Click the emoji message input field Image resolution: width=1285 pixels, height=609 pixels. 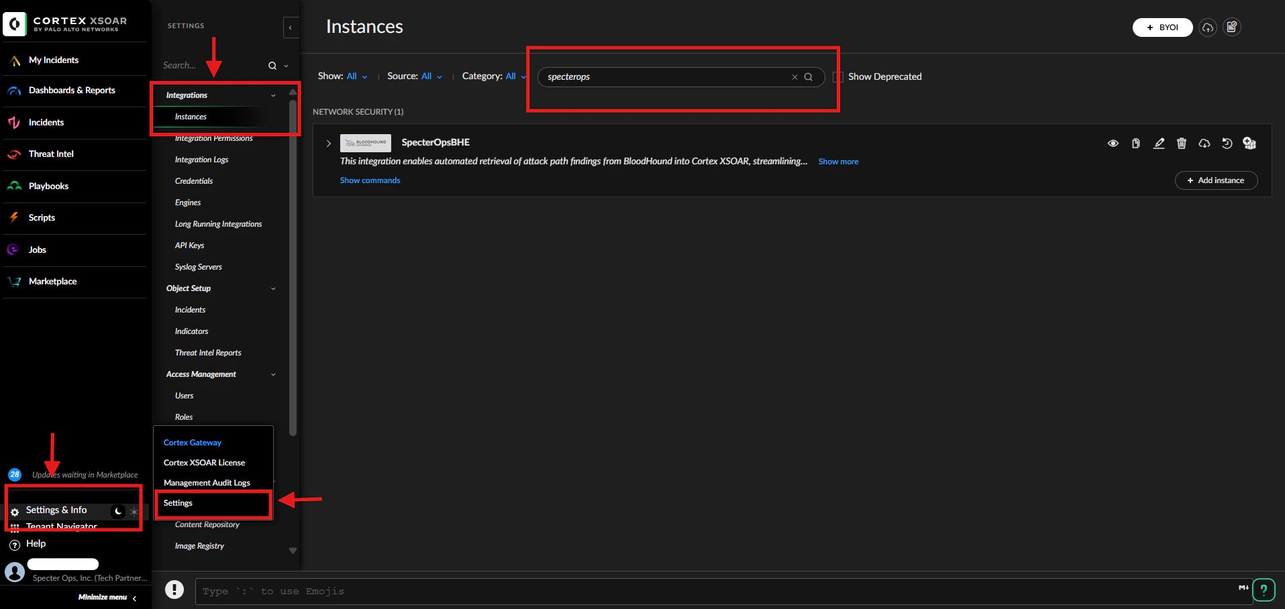[x=604, y=591]
